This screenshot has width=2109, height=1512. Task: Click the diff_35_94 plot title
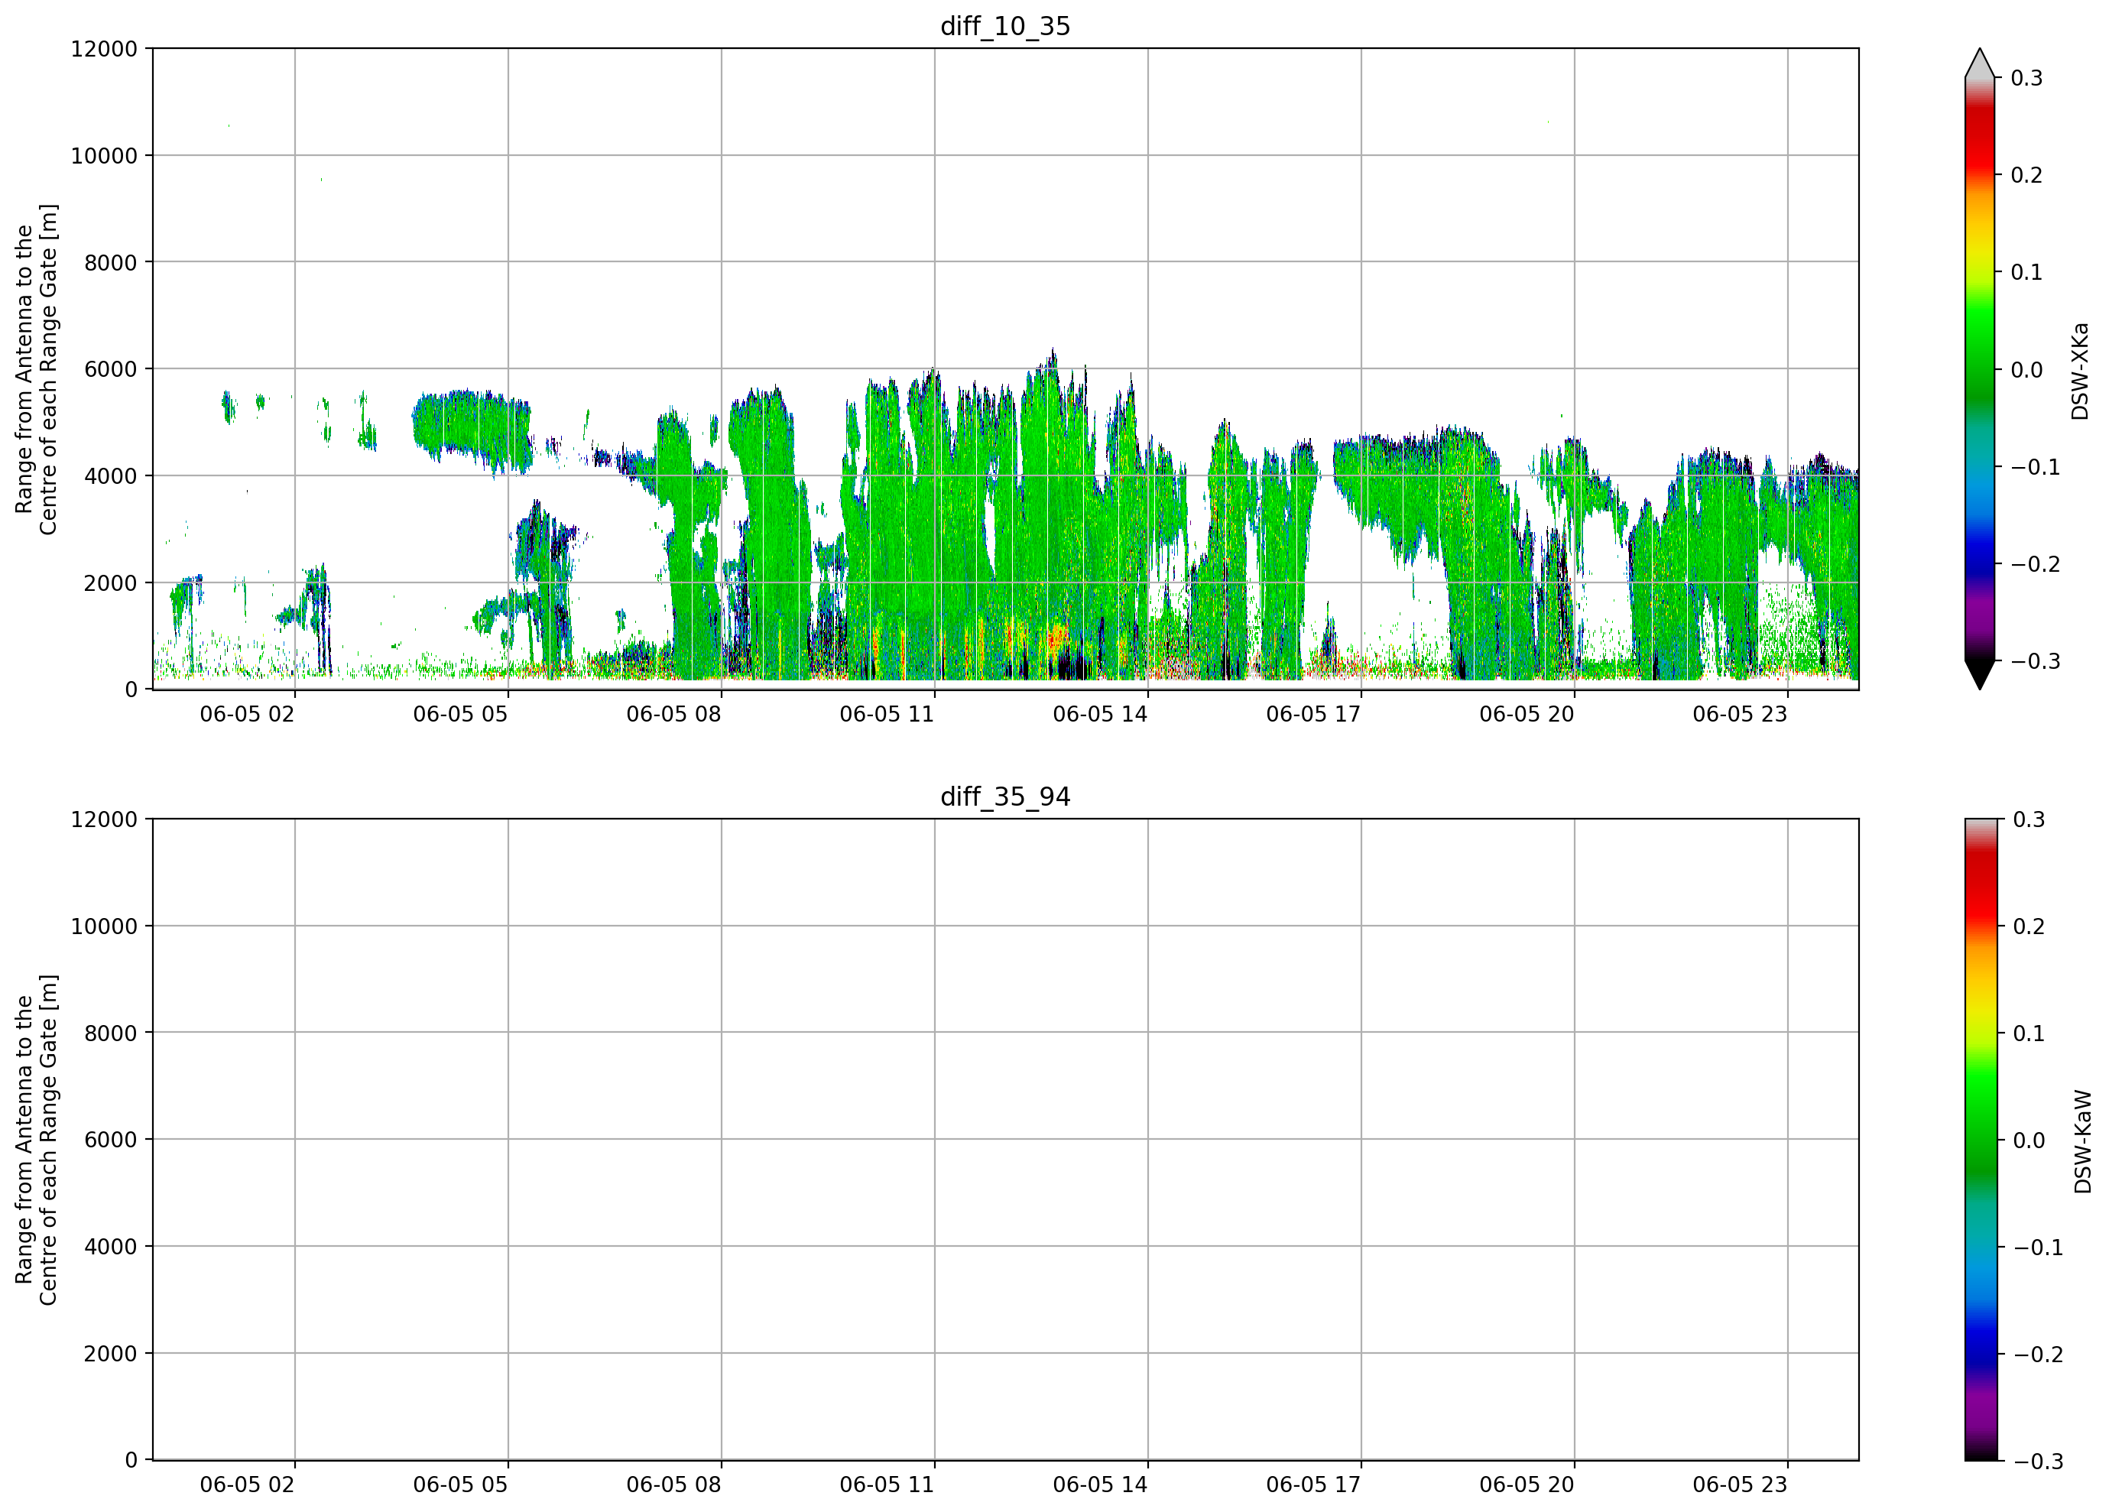[1005, 797]
